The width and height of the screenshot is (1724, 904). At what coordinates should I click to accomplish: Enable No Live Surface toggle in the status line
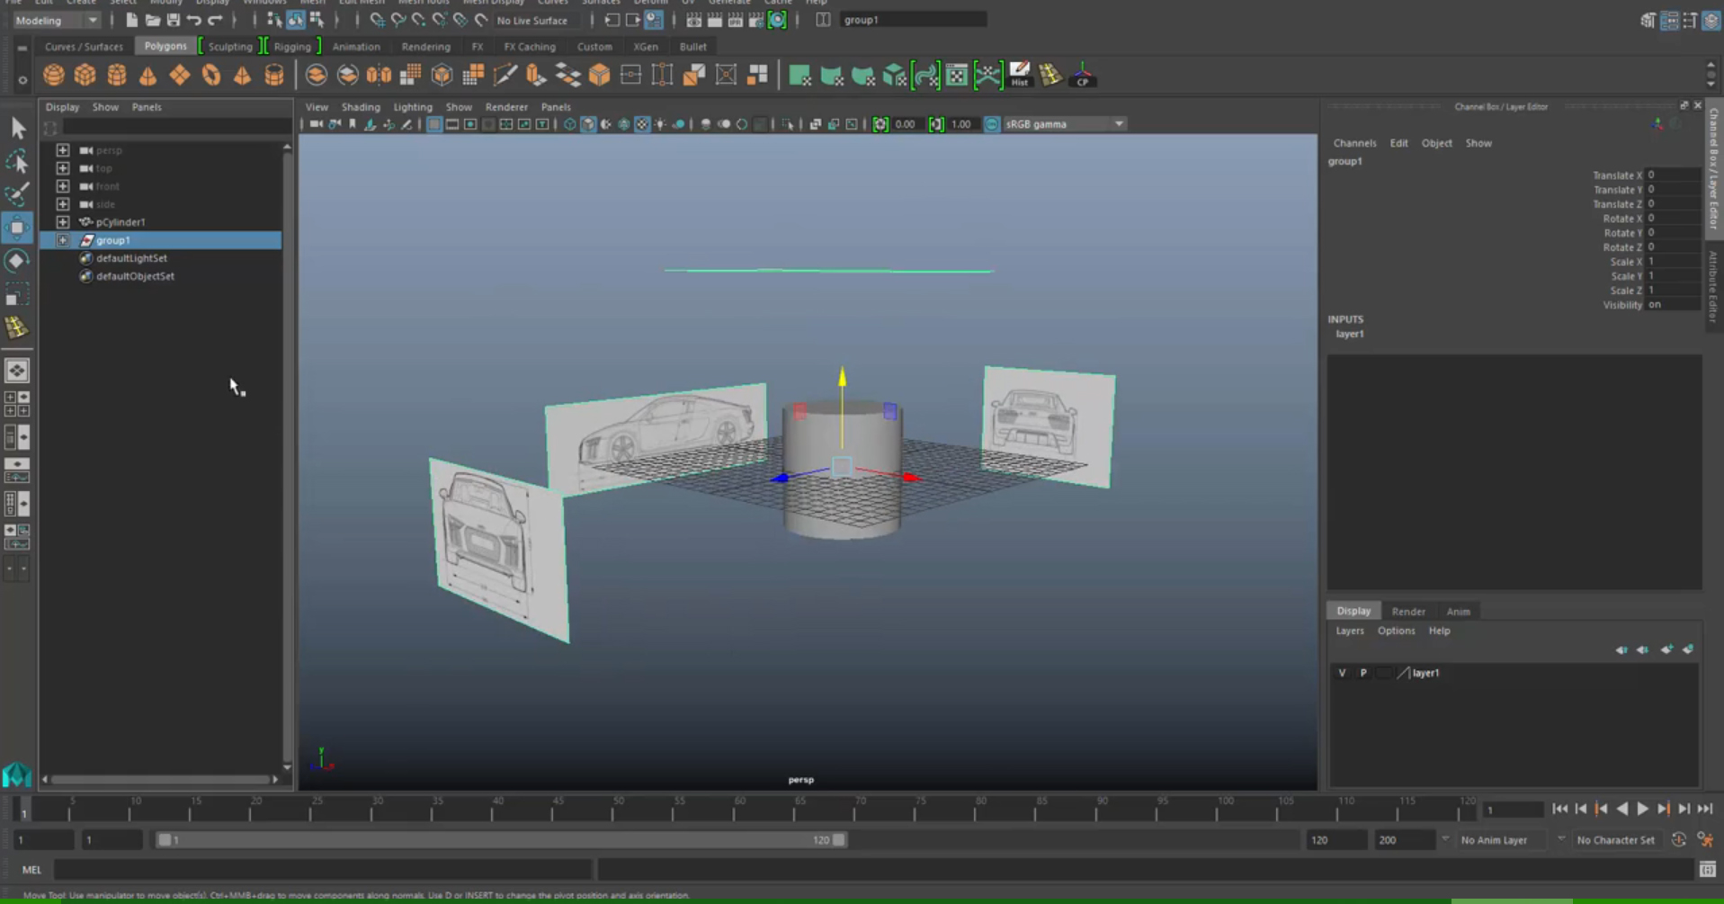click(x=532, y=19)
